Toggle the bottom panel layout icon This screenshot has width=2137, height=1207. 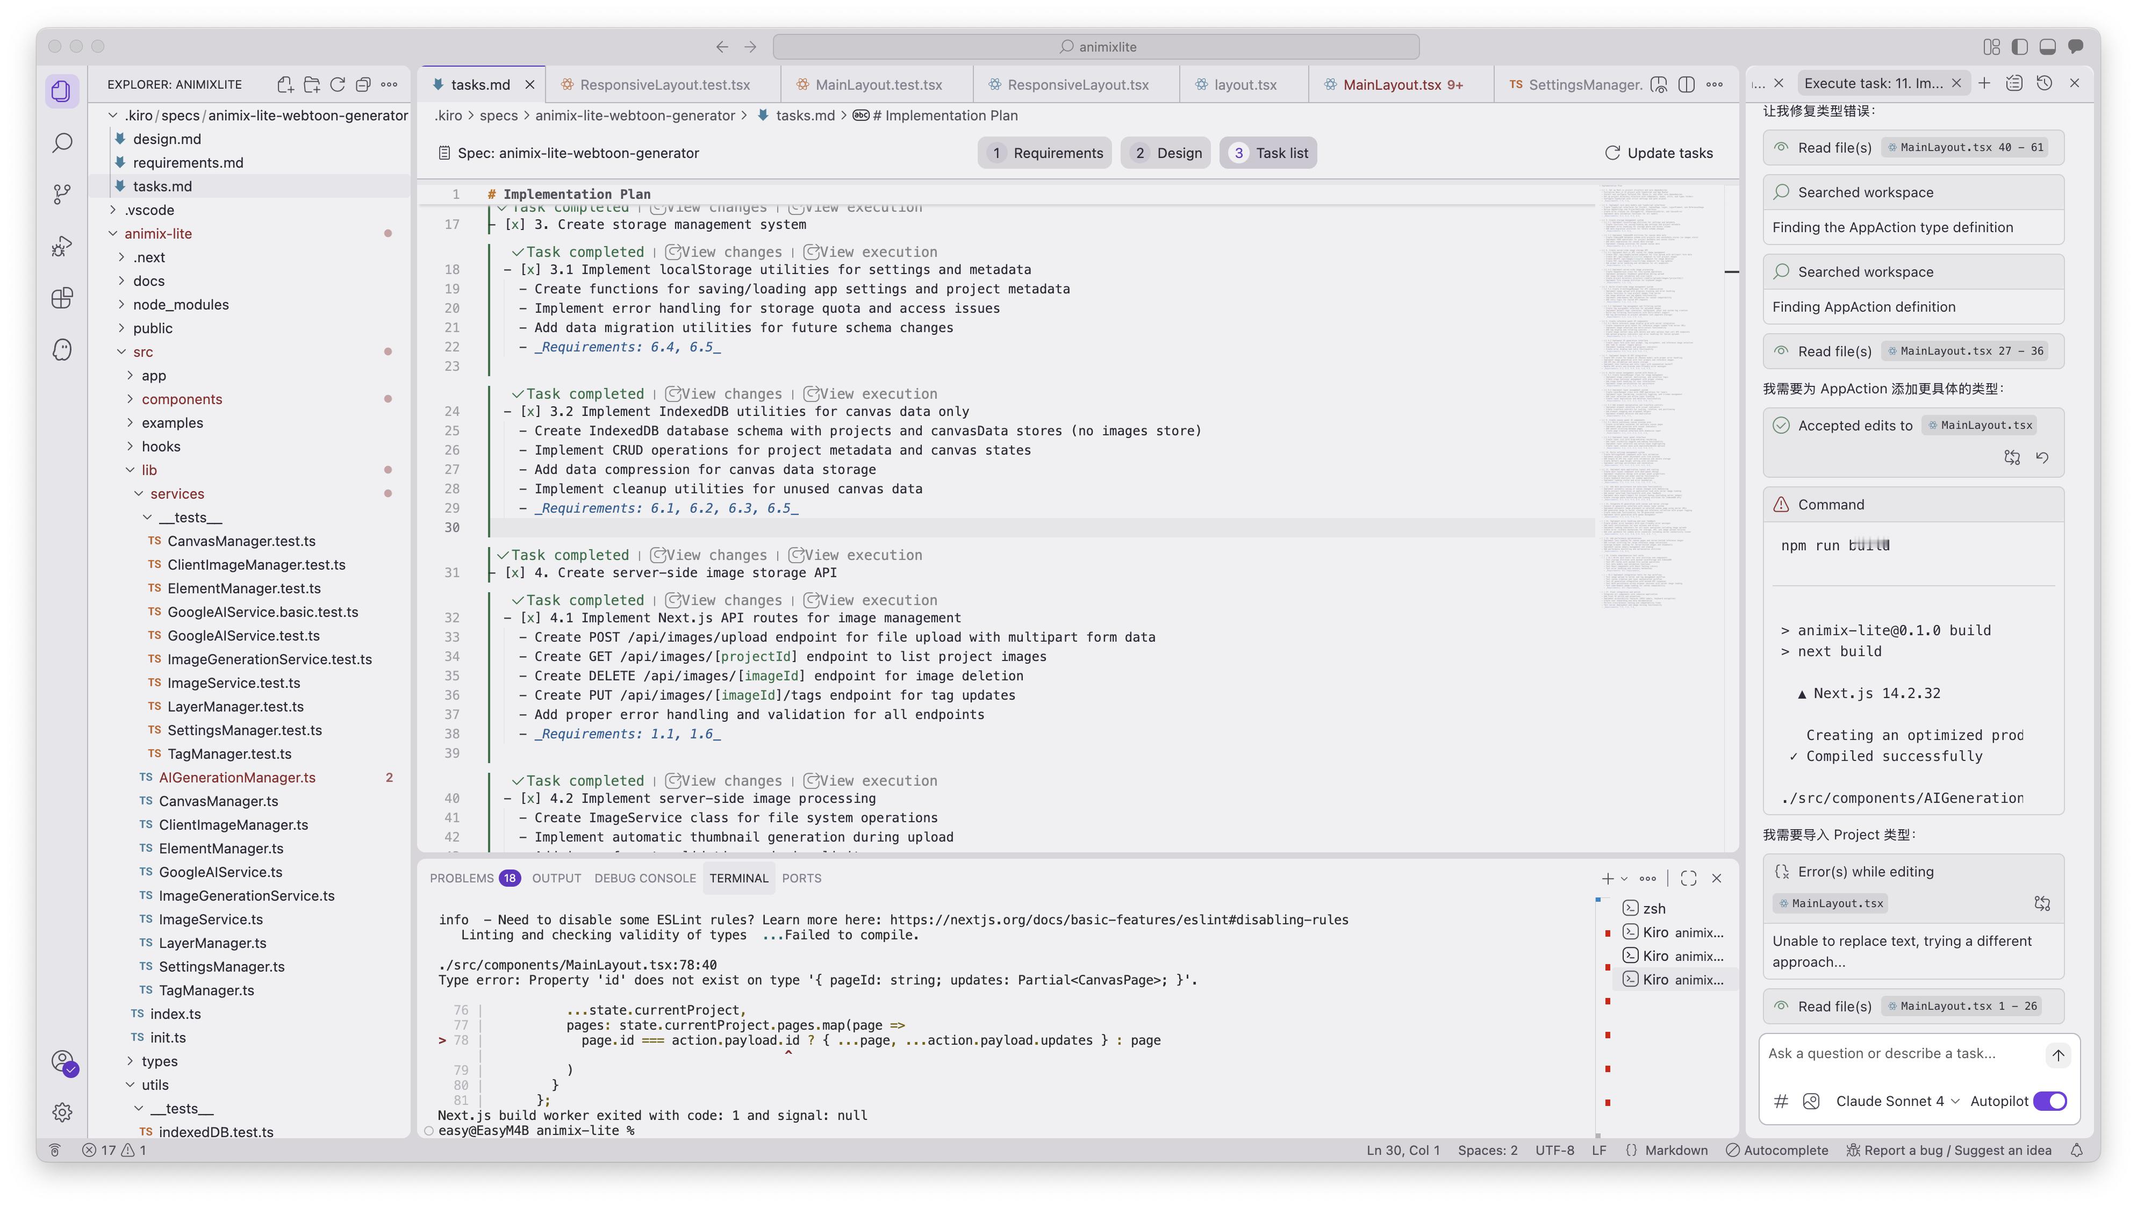pos(2047,46)
